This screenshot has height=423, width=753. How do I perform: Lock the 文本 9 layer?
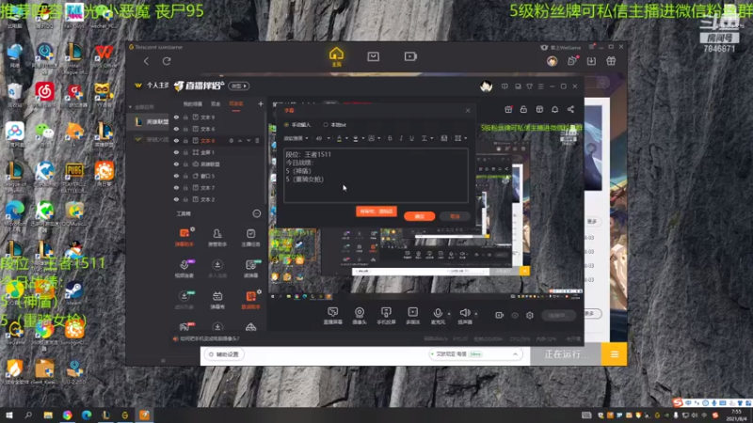point(185,117)
